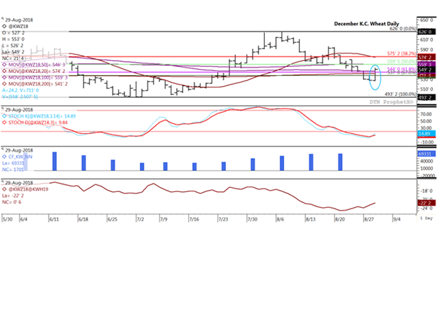Click the dark red -22' 2 spread flag

point(426,203)
